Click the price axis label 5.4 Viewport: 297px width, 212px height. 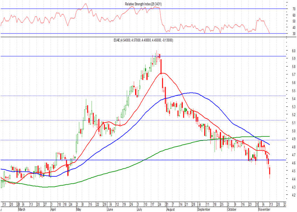[x=293, y=98]
